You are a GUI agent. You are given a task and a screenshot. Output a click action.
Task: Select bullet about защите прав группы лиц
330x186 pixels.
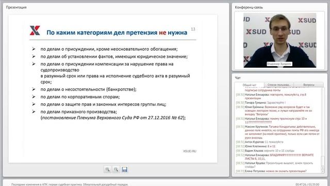(103, 104)
